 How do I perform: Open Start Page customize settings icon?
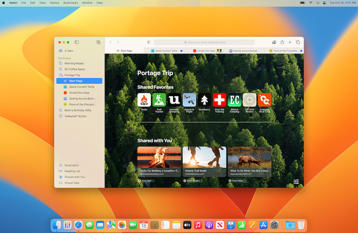tap(296, 181)
